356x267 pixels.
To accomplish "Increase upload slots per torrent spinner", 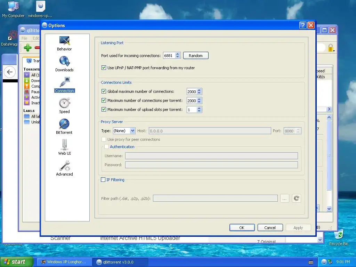I will (199, 108).
